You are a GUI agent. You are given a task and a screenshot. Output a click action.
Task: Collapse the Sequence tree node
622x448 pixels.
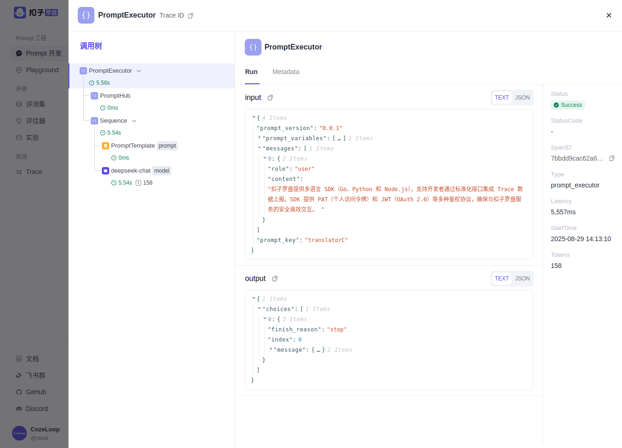tap(134, 121)
